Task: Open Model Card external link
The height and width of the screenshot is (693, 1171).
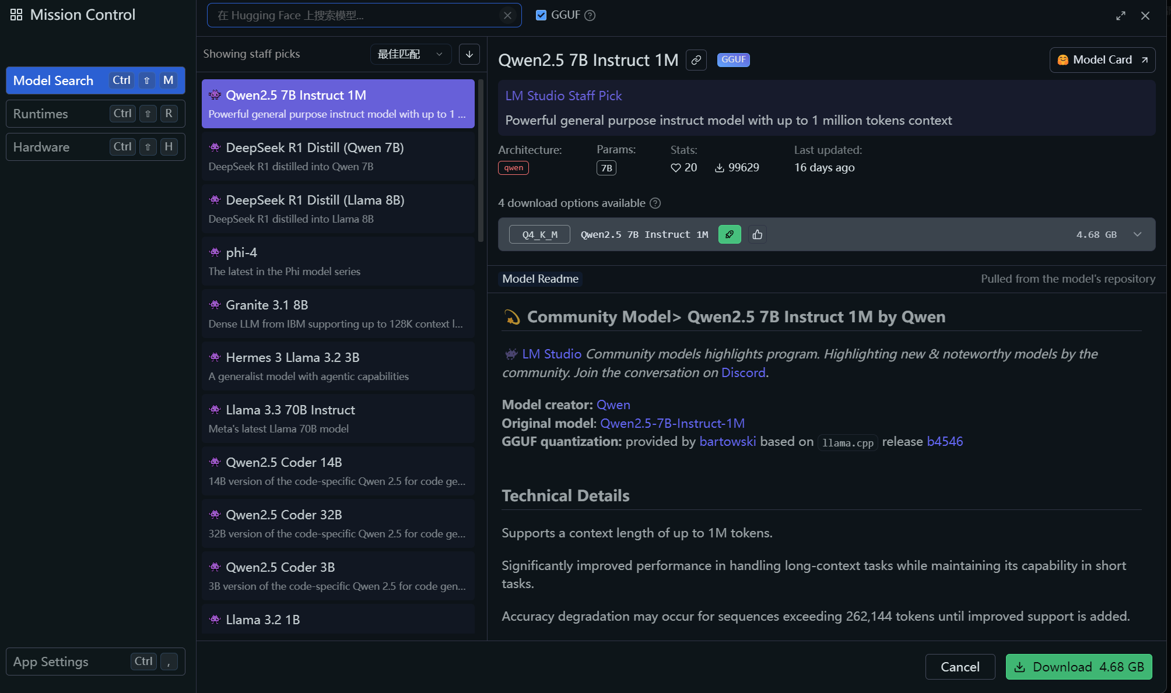Action: click(x=1102, y=60)
